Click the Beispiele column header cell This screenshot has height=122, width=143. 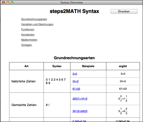coord(88,66)
